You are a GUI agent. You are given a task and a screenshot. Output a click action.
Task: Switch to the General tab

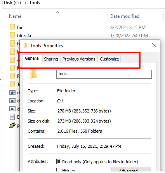point(32,58)
